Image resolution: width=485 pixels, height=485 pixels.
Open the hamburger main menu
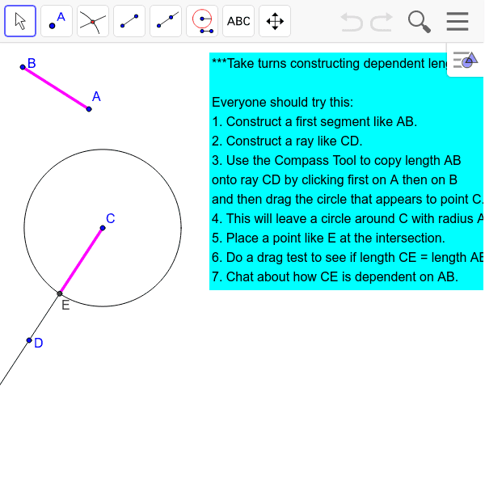click(x=458, y=21)
